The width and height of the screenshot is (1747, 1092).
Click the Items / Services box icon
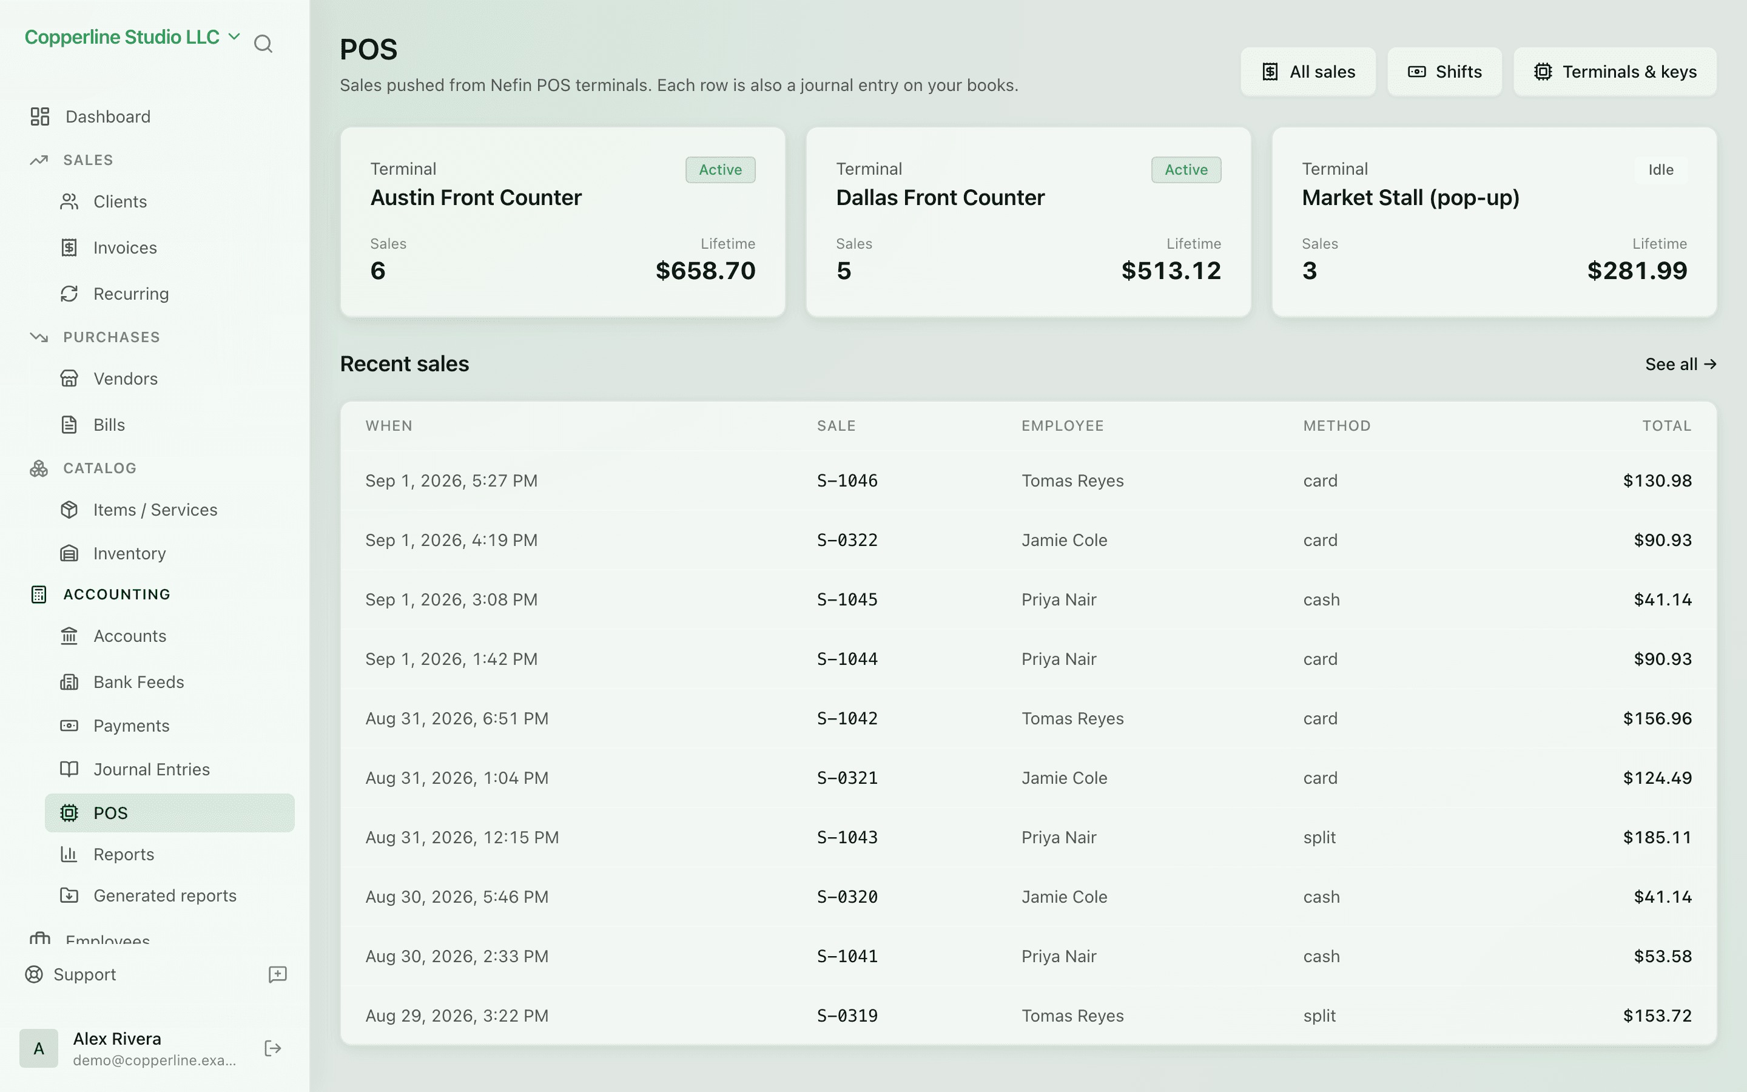[69, 510]
